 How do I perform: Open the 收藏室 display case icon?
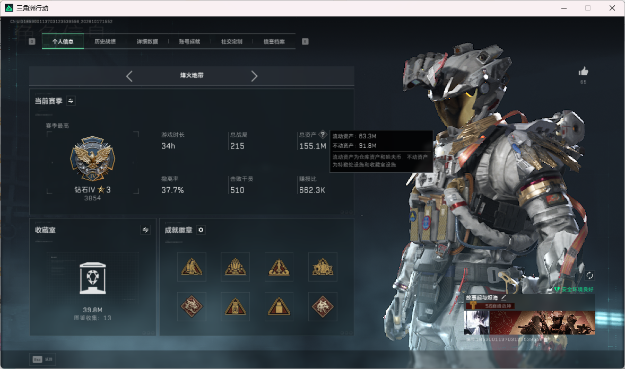pos(93,278)
